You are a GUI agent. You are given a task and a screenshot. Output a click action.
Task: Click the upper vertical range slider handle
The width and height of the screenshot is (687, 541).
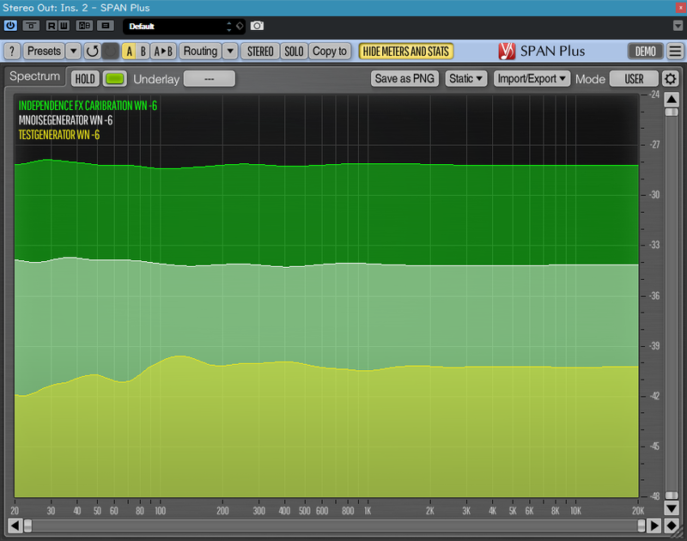672,112
